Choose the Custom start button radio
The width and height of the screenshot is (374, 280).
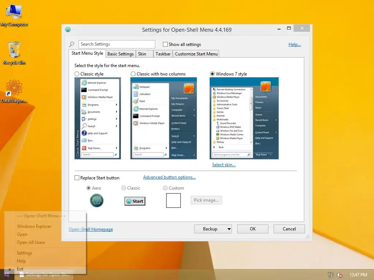165,188
